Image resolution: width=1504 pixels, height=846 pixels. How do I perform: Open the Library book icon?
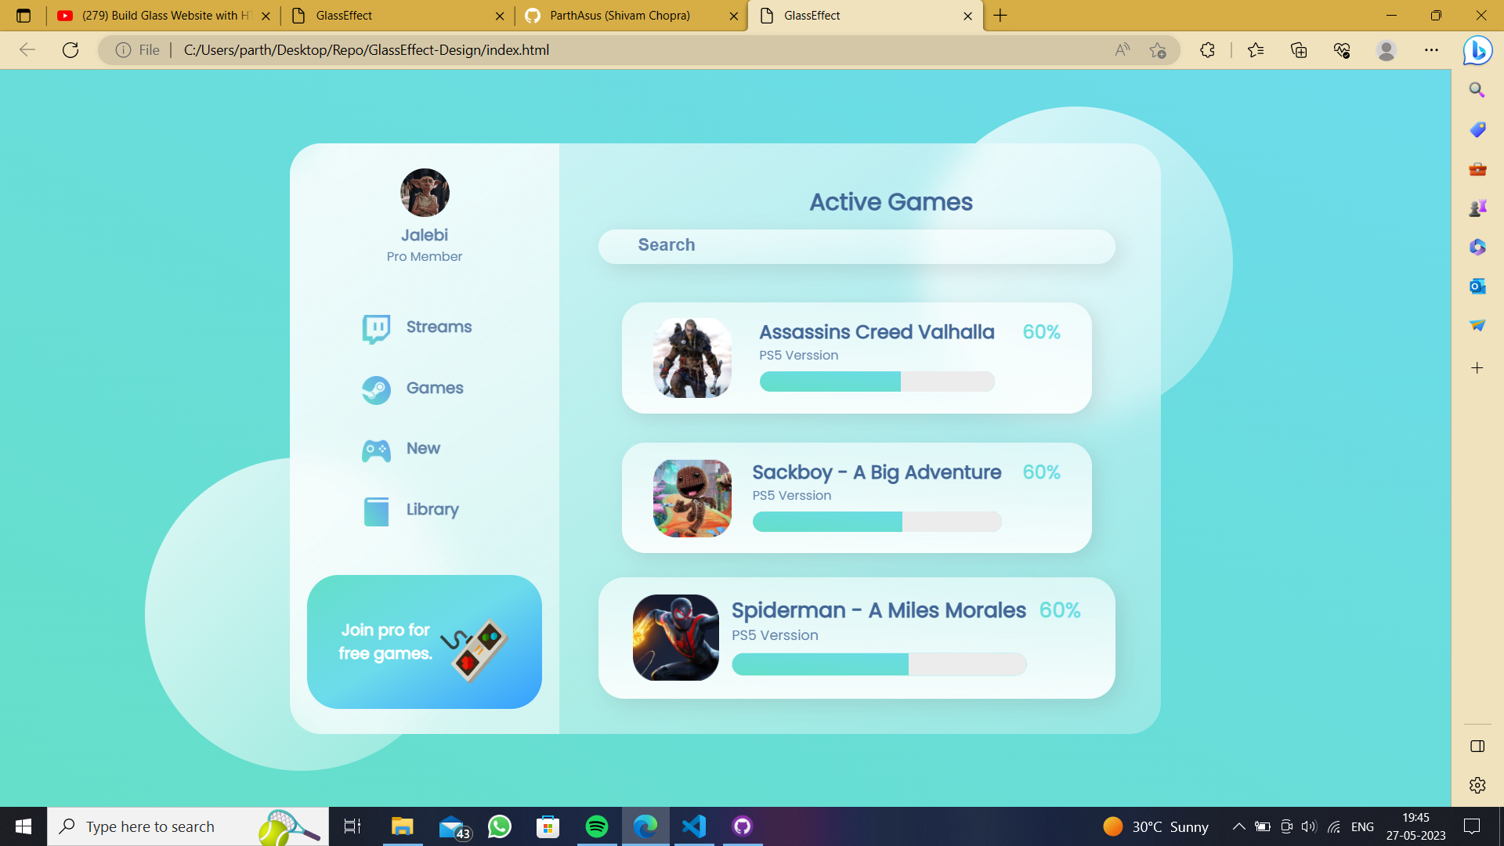[x=375, y=511]
